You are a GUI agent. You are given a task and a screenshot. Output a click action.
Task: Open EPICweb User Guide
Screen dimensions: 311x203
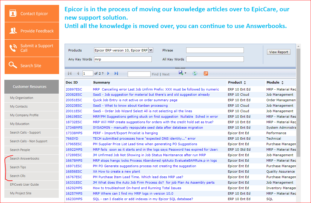[x=32, y=184]
